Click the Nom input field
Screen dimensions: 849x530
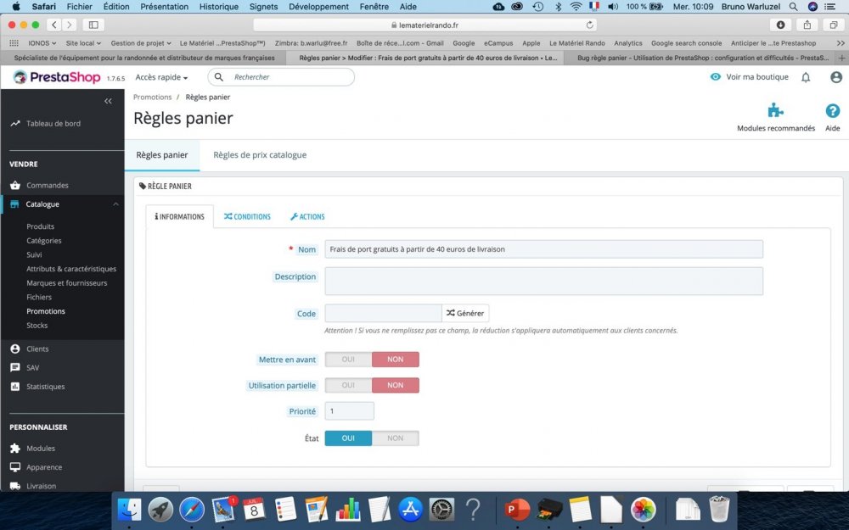point(543,249)
